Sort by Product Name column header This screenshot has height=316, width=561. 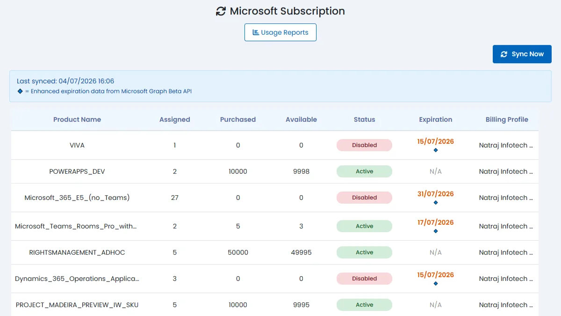tap(77, 119)
